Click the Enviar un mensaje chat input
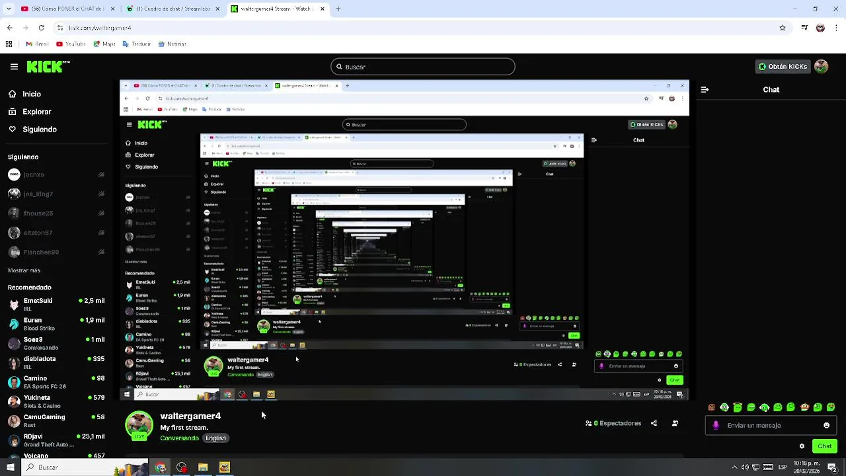 pyautogui.click(x=771, y=426)
